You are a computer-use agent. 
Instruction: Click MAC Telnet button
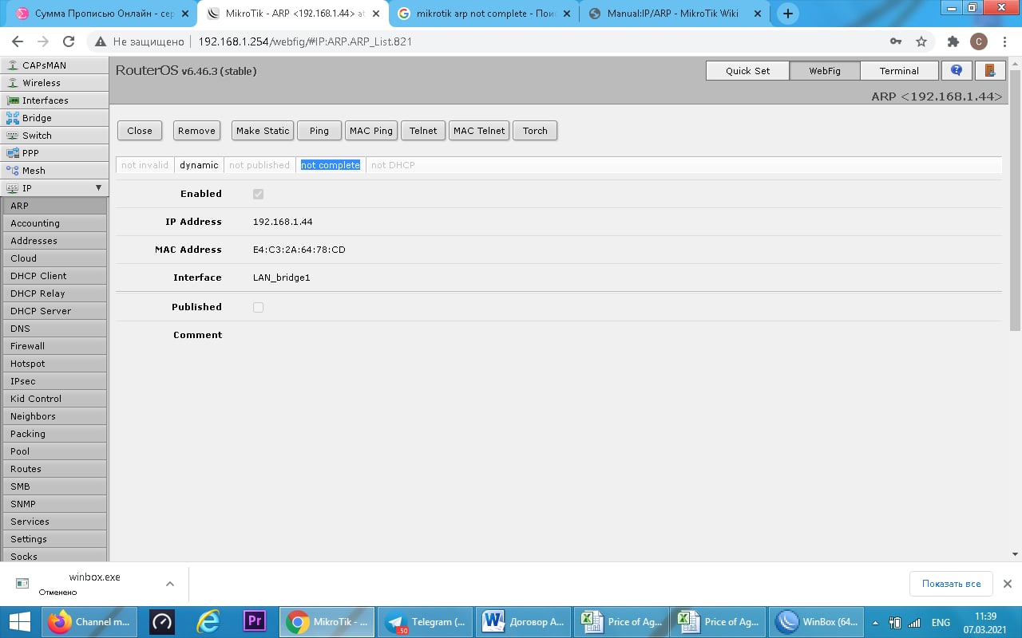pos(479,131)
